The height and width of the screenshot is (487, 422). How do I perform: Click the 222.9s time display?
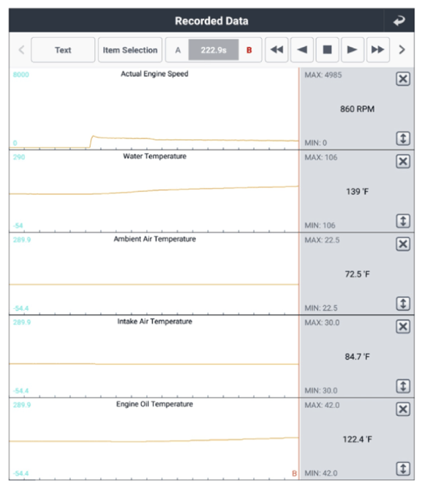tap(214, 50)
